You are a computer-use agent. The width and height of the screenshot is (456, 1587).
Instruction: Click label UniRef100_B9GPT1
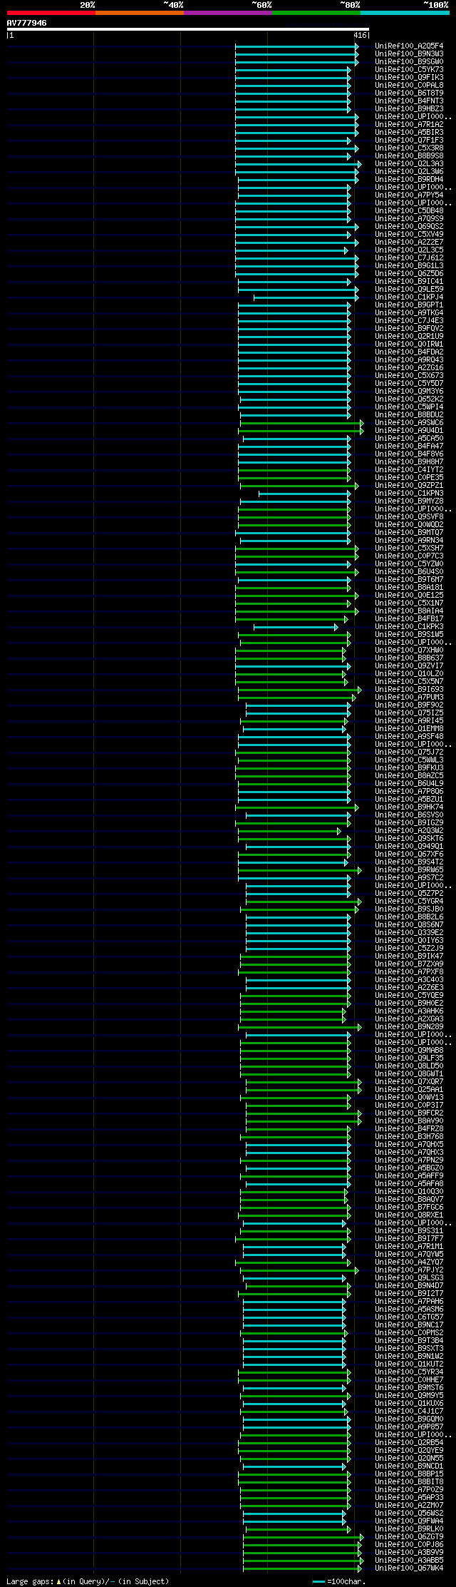coord(409,305)
